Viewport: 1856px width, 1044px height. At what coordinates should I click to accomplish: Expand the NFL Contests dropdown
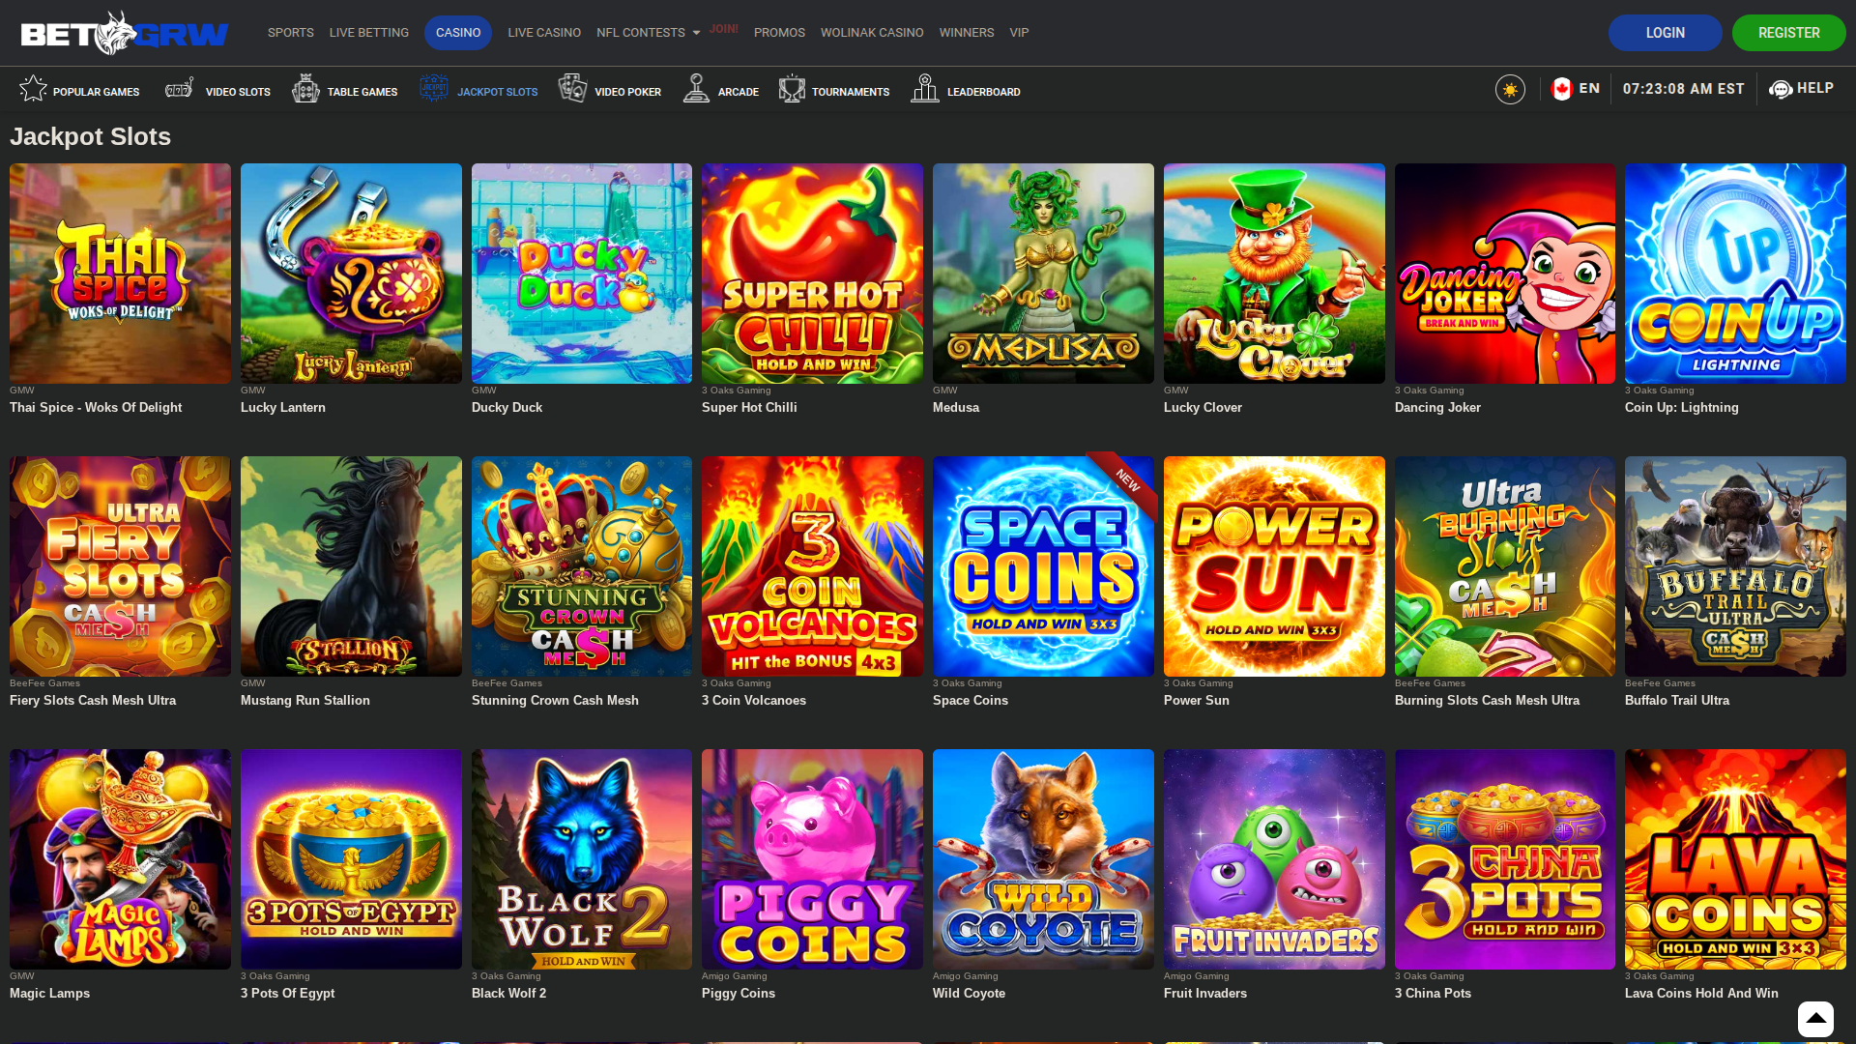(647, 32)
